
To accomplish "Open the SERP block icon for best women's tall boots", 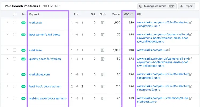I will (103, 35).
